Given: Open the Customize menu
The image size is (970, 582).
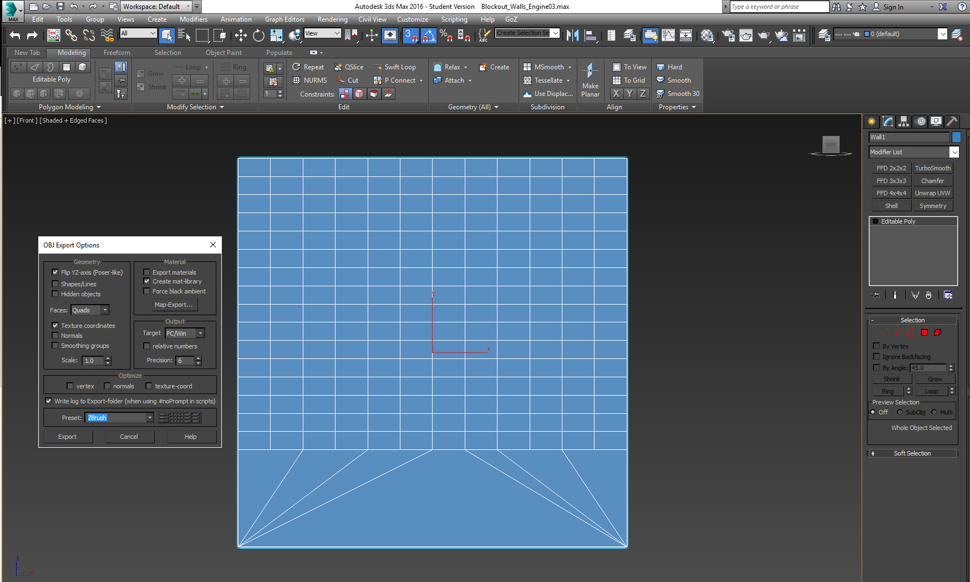Looking at the screenshot, I should coord(413,19).
